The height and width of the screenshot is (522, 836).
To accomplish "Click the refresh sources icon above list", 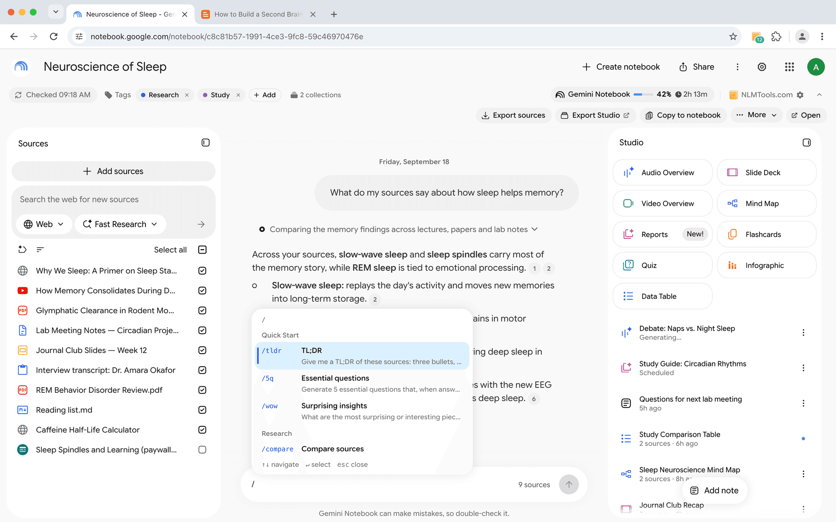I will tap(22, 249).
